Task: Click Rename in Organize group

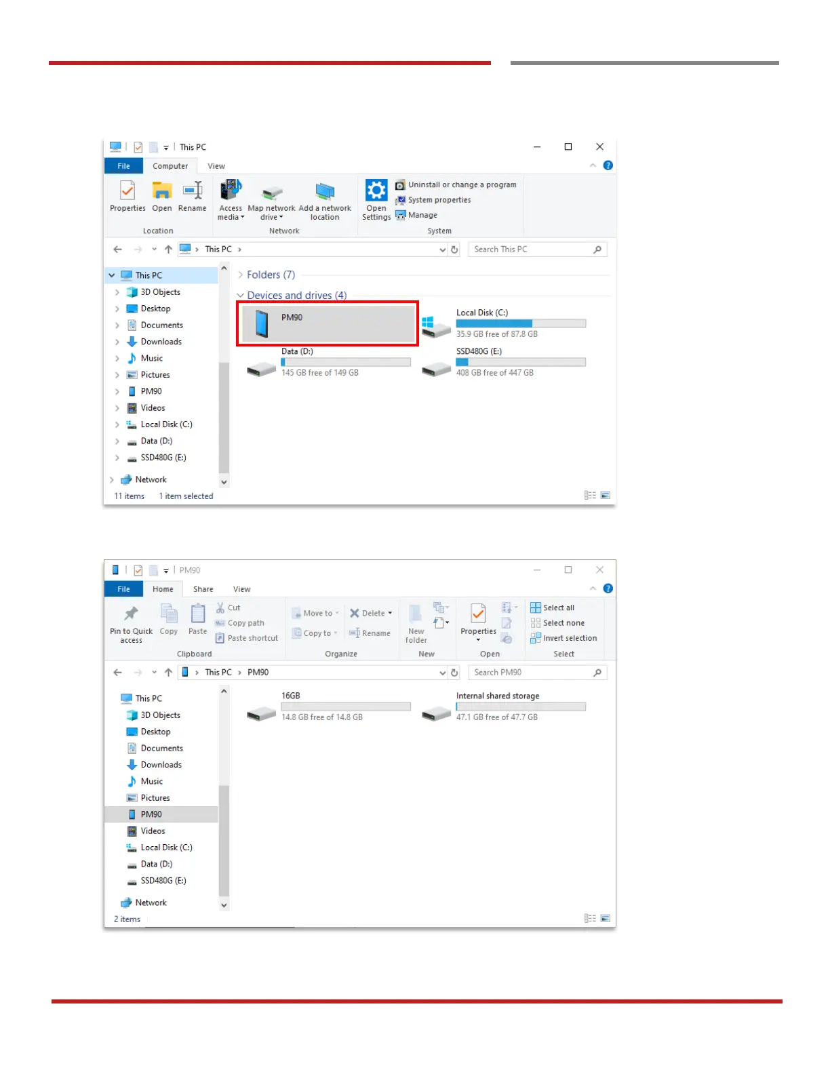Action: coord(370,633)
